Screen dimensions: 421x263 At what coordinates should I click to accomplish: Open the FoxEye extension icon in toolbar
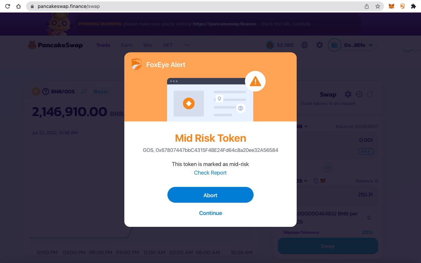402,6
